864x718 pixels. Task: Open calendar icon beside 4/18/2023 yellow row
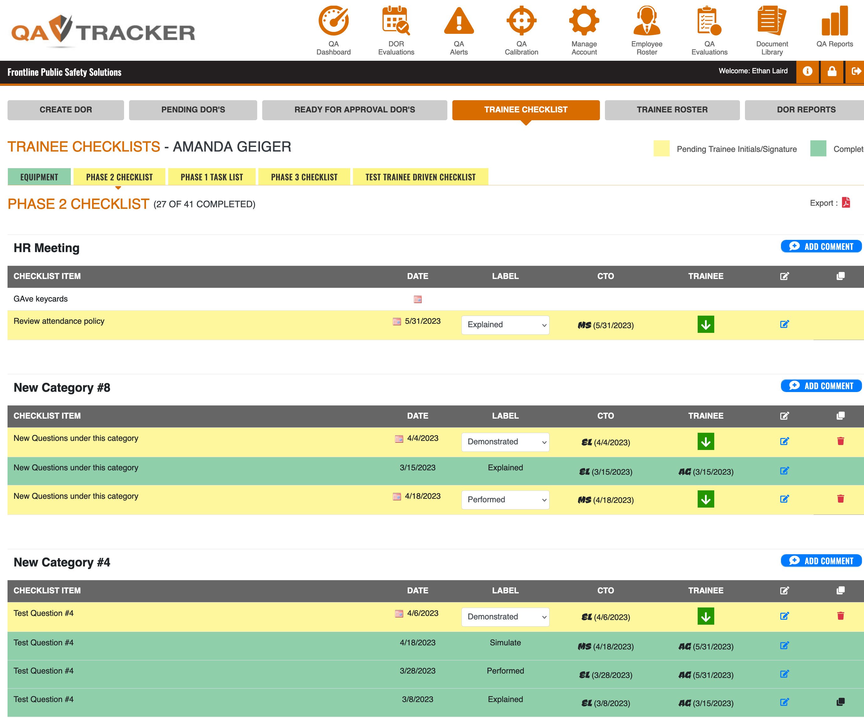[x=397, y=497]
